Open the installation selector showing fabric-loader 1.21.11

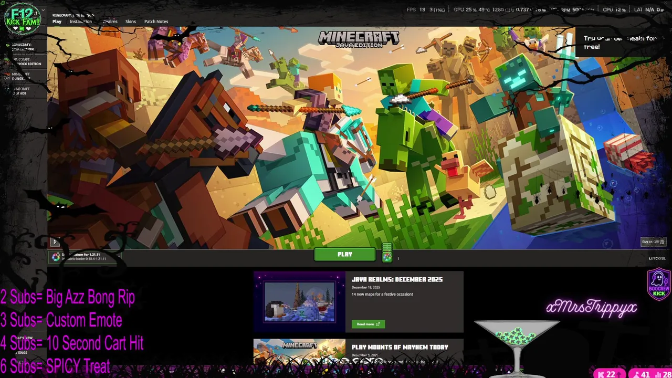click(84, 257)
